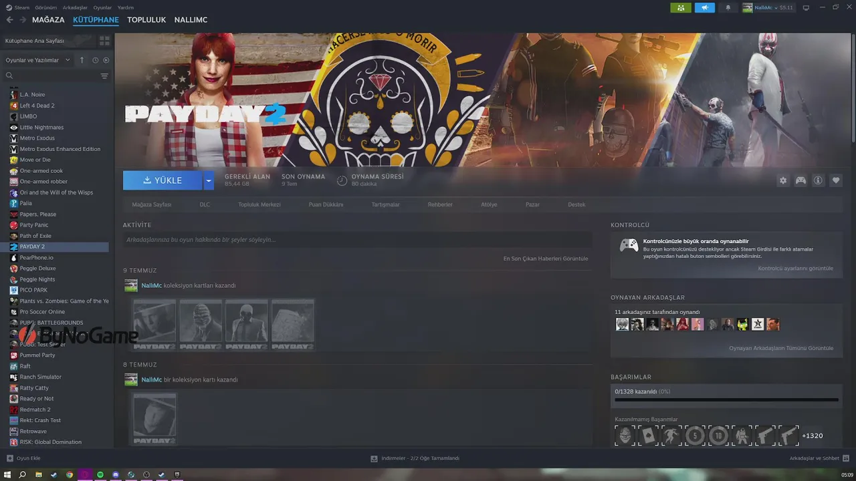The image size is (856, 481).
Task: Open Oynayan Arkadaşların Tümünü Görüntüle link
Action: click(781, 348)
